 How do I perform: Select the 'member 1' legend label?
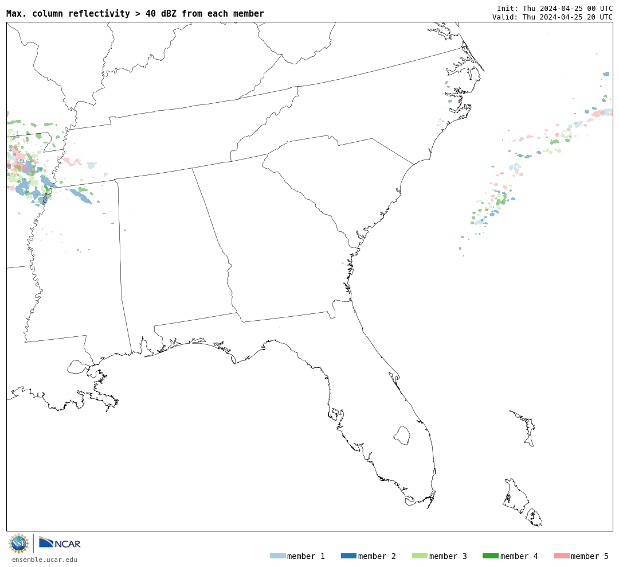pos(306,556)
